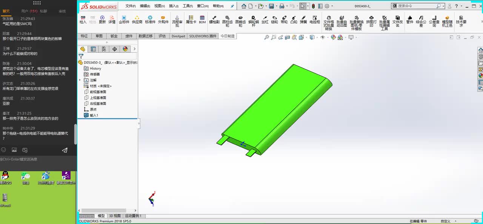Select the 螺栓副 bolt set tool
This screenshot has width=483, height=224.
point(214,20)
